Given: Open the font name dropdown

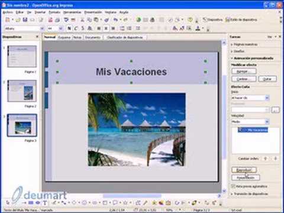Looking at the screenshot, I should click(42, 28).
